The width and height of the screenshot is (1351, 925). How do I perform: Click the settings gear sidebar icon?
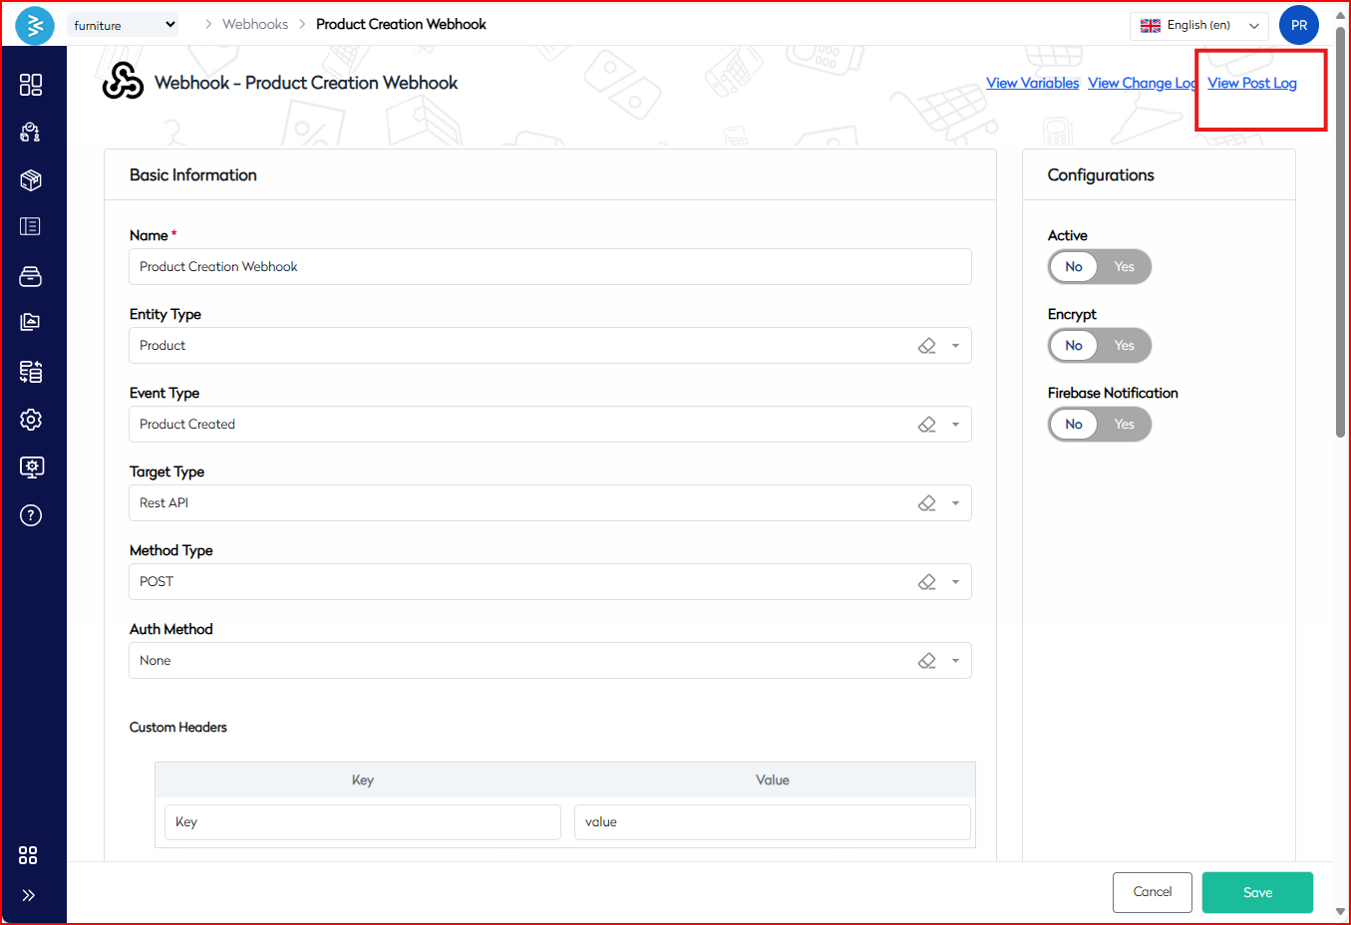pos(31,420)
